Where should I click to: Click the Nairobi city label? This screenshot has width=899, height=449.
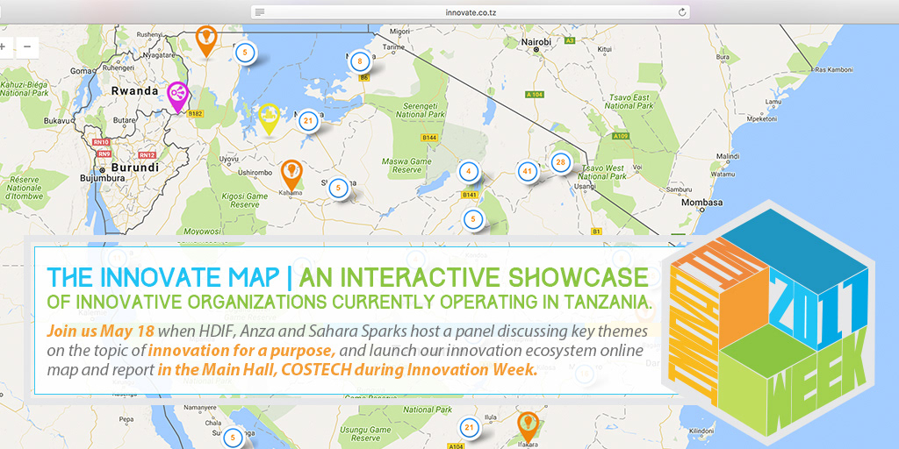click(536, 42)
